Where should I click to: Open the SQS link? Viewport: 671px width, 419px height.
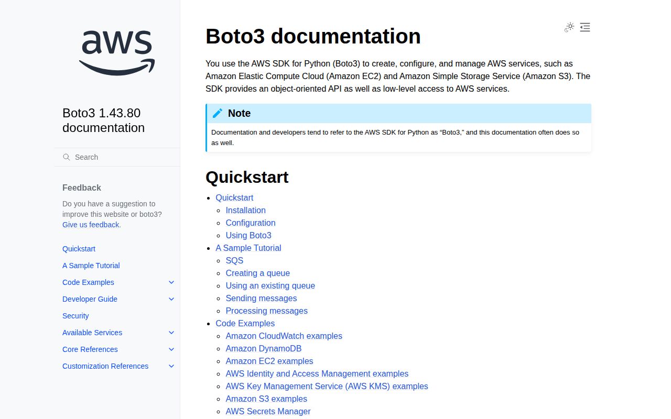point(234,260)
